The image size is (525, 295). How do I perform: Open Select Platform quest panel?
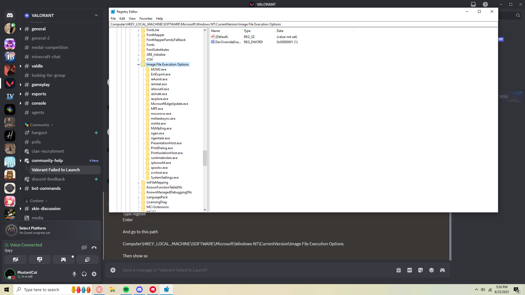pyautogui.click(x=51, y=230)
